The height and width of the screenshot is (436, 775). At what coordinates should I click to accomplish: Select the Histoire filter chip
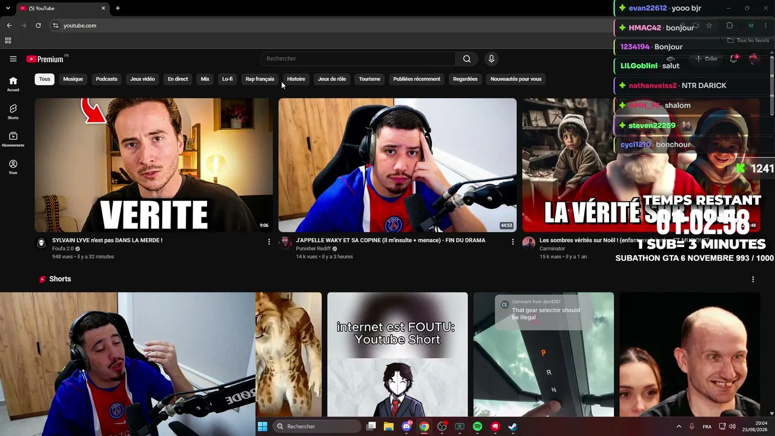coord(296,79)
